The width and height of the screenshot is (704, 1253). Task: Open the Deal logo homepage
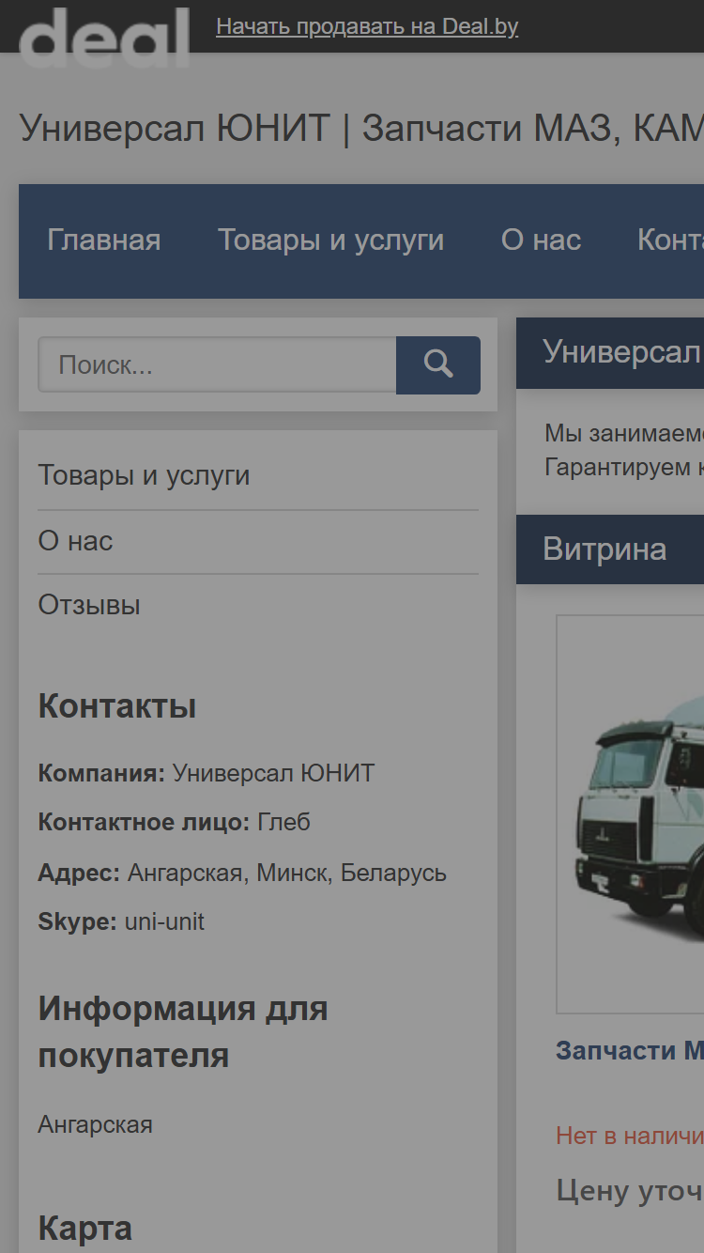(104, 38)
